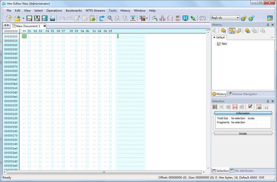The image size is (277, 182).
Task: Click the New file toolbar icon
Action: coord(8,18)
